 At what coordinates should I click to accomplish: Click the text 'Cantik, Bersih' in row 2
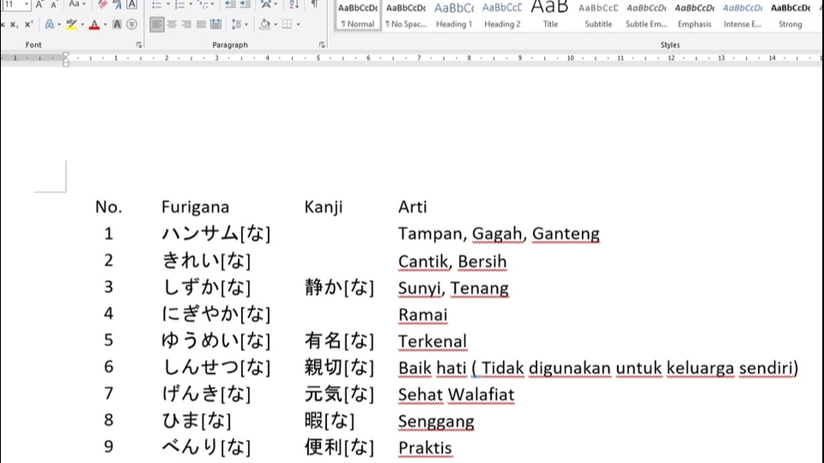click(x=452, y=262)
